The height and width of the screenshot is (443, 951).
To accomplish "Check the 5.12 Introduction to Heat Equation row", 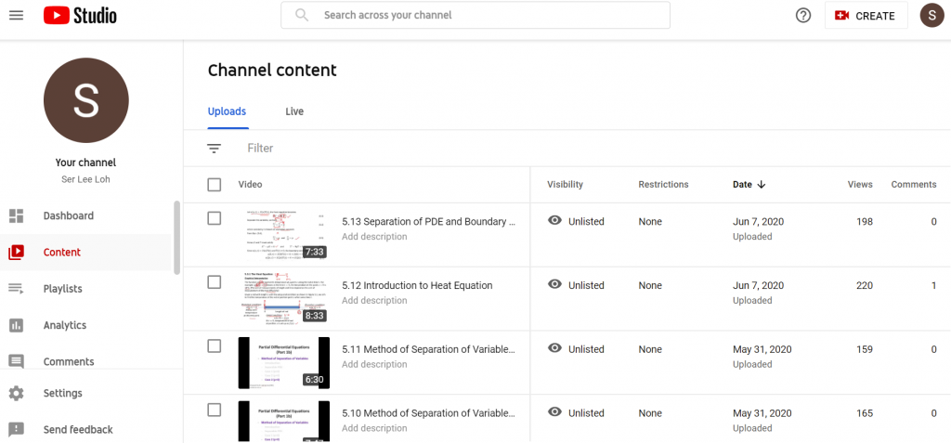I will click(x=215, y=282).
